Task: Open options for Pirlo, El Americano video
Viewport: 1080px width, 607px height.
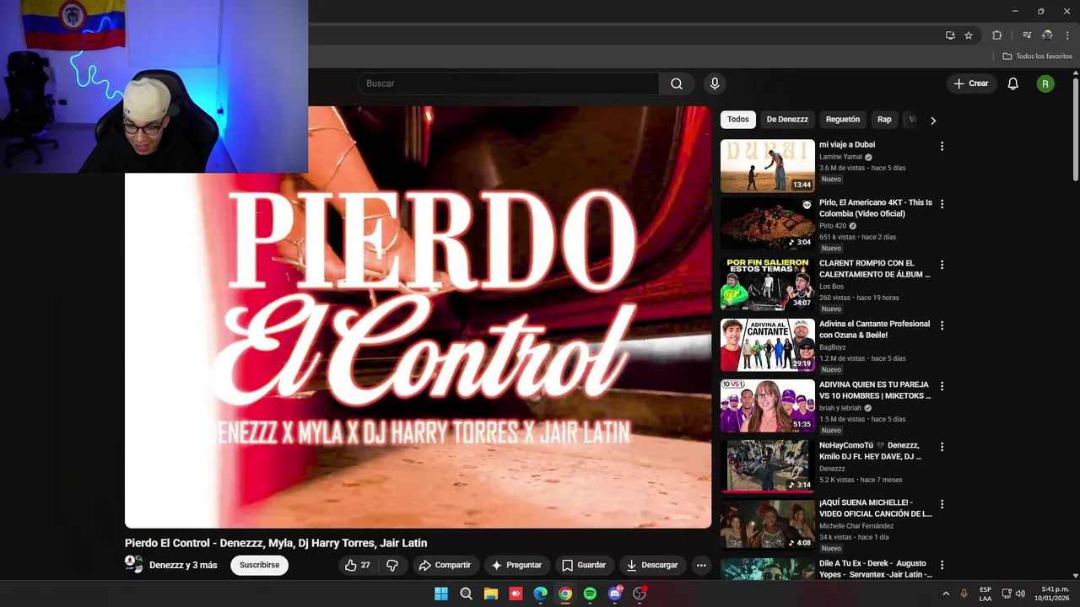Action: pos(942,204)
